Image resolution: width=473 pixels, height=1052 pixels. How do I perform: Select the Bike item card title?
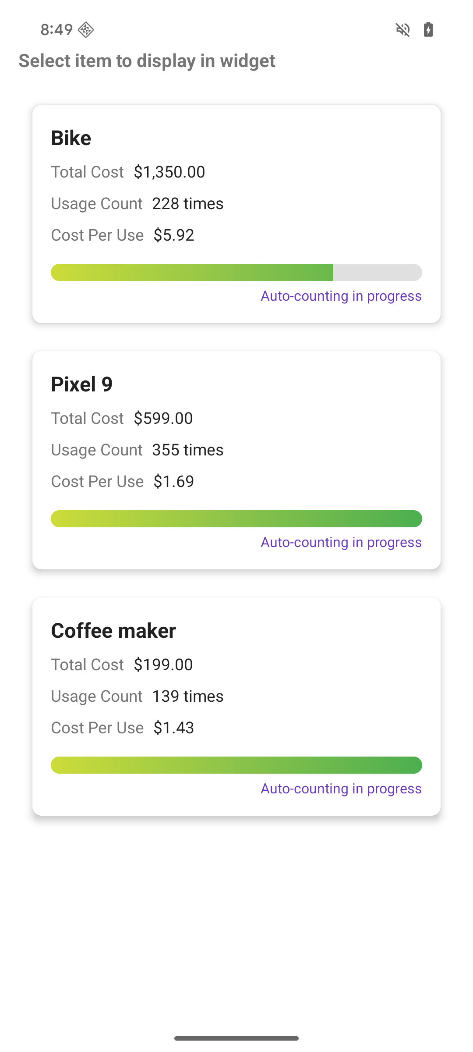pyautogui.click(x=71, y=138)
